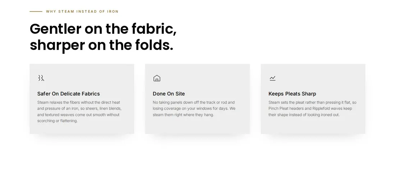The height and width of the screenshot is (169, 395).
Task: Click 'sharper on the folds.' headline line
Action: point(102,45)
